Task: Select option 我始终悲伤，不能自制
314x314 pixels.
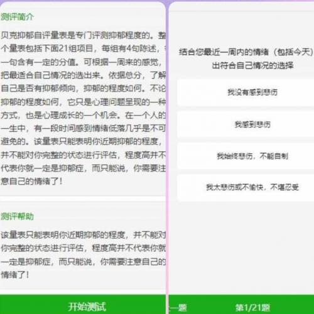Action: (246, 156)
